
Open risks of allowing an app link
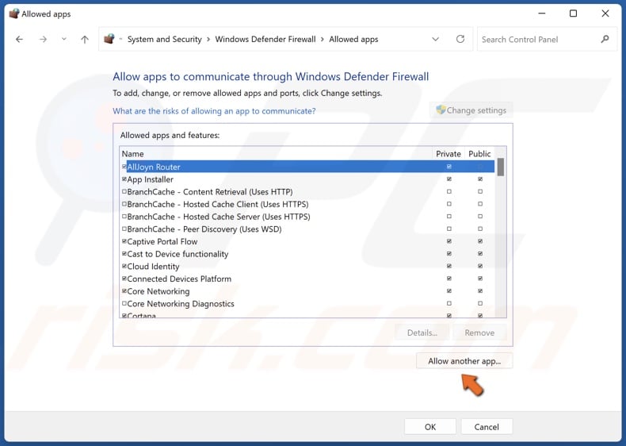214,111
